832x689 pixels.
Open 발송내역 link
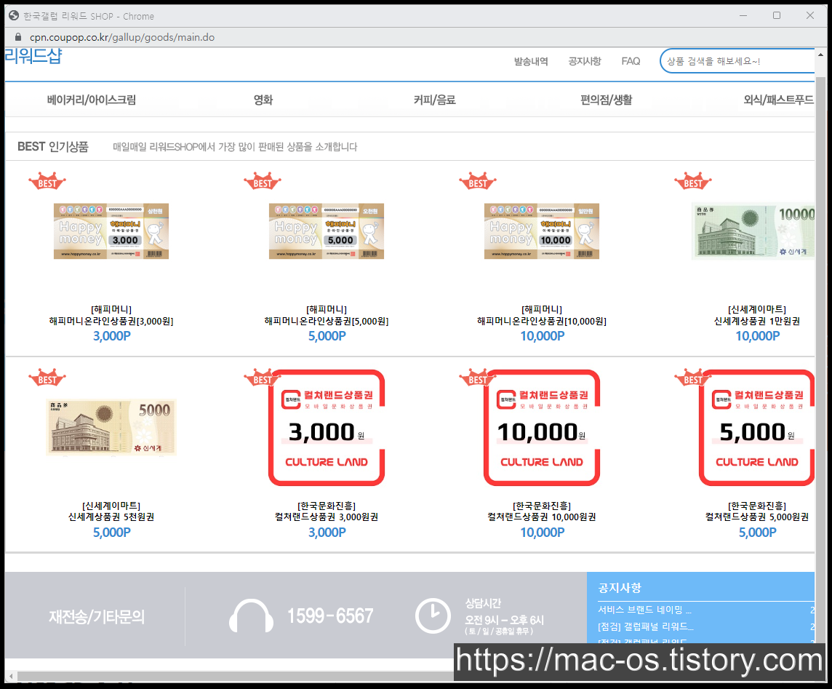point(531,62)
